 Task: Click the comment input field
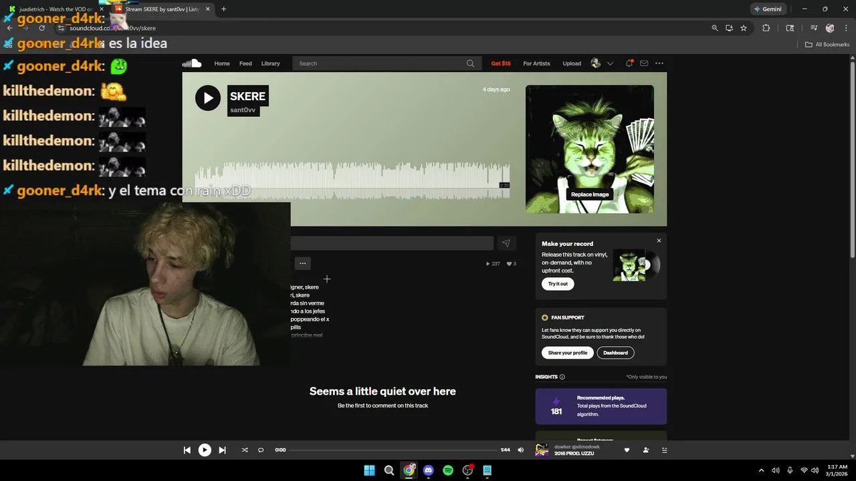[x=392, y=243]
